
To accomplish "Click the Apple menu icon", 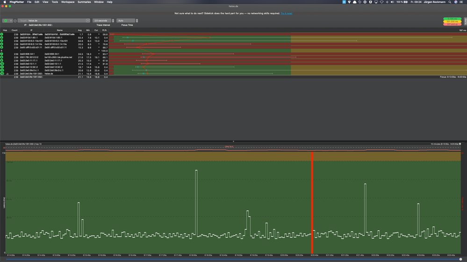I will coord(5,2).
